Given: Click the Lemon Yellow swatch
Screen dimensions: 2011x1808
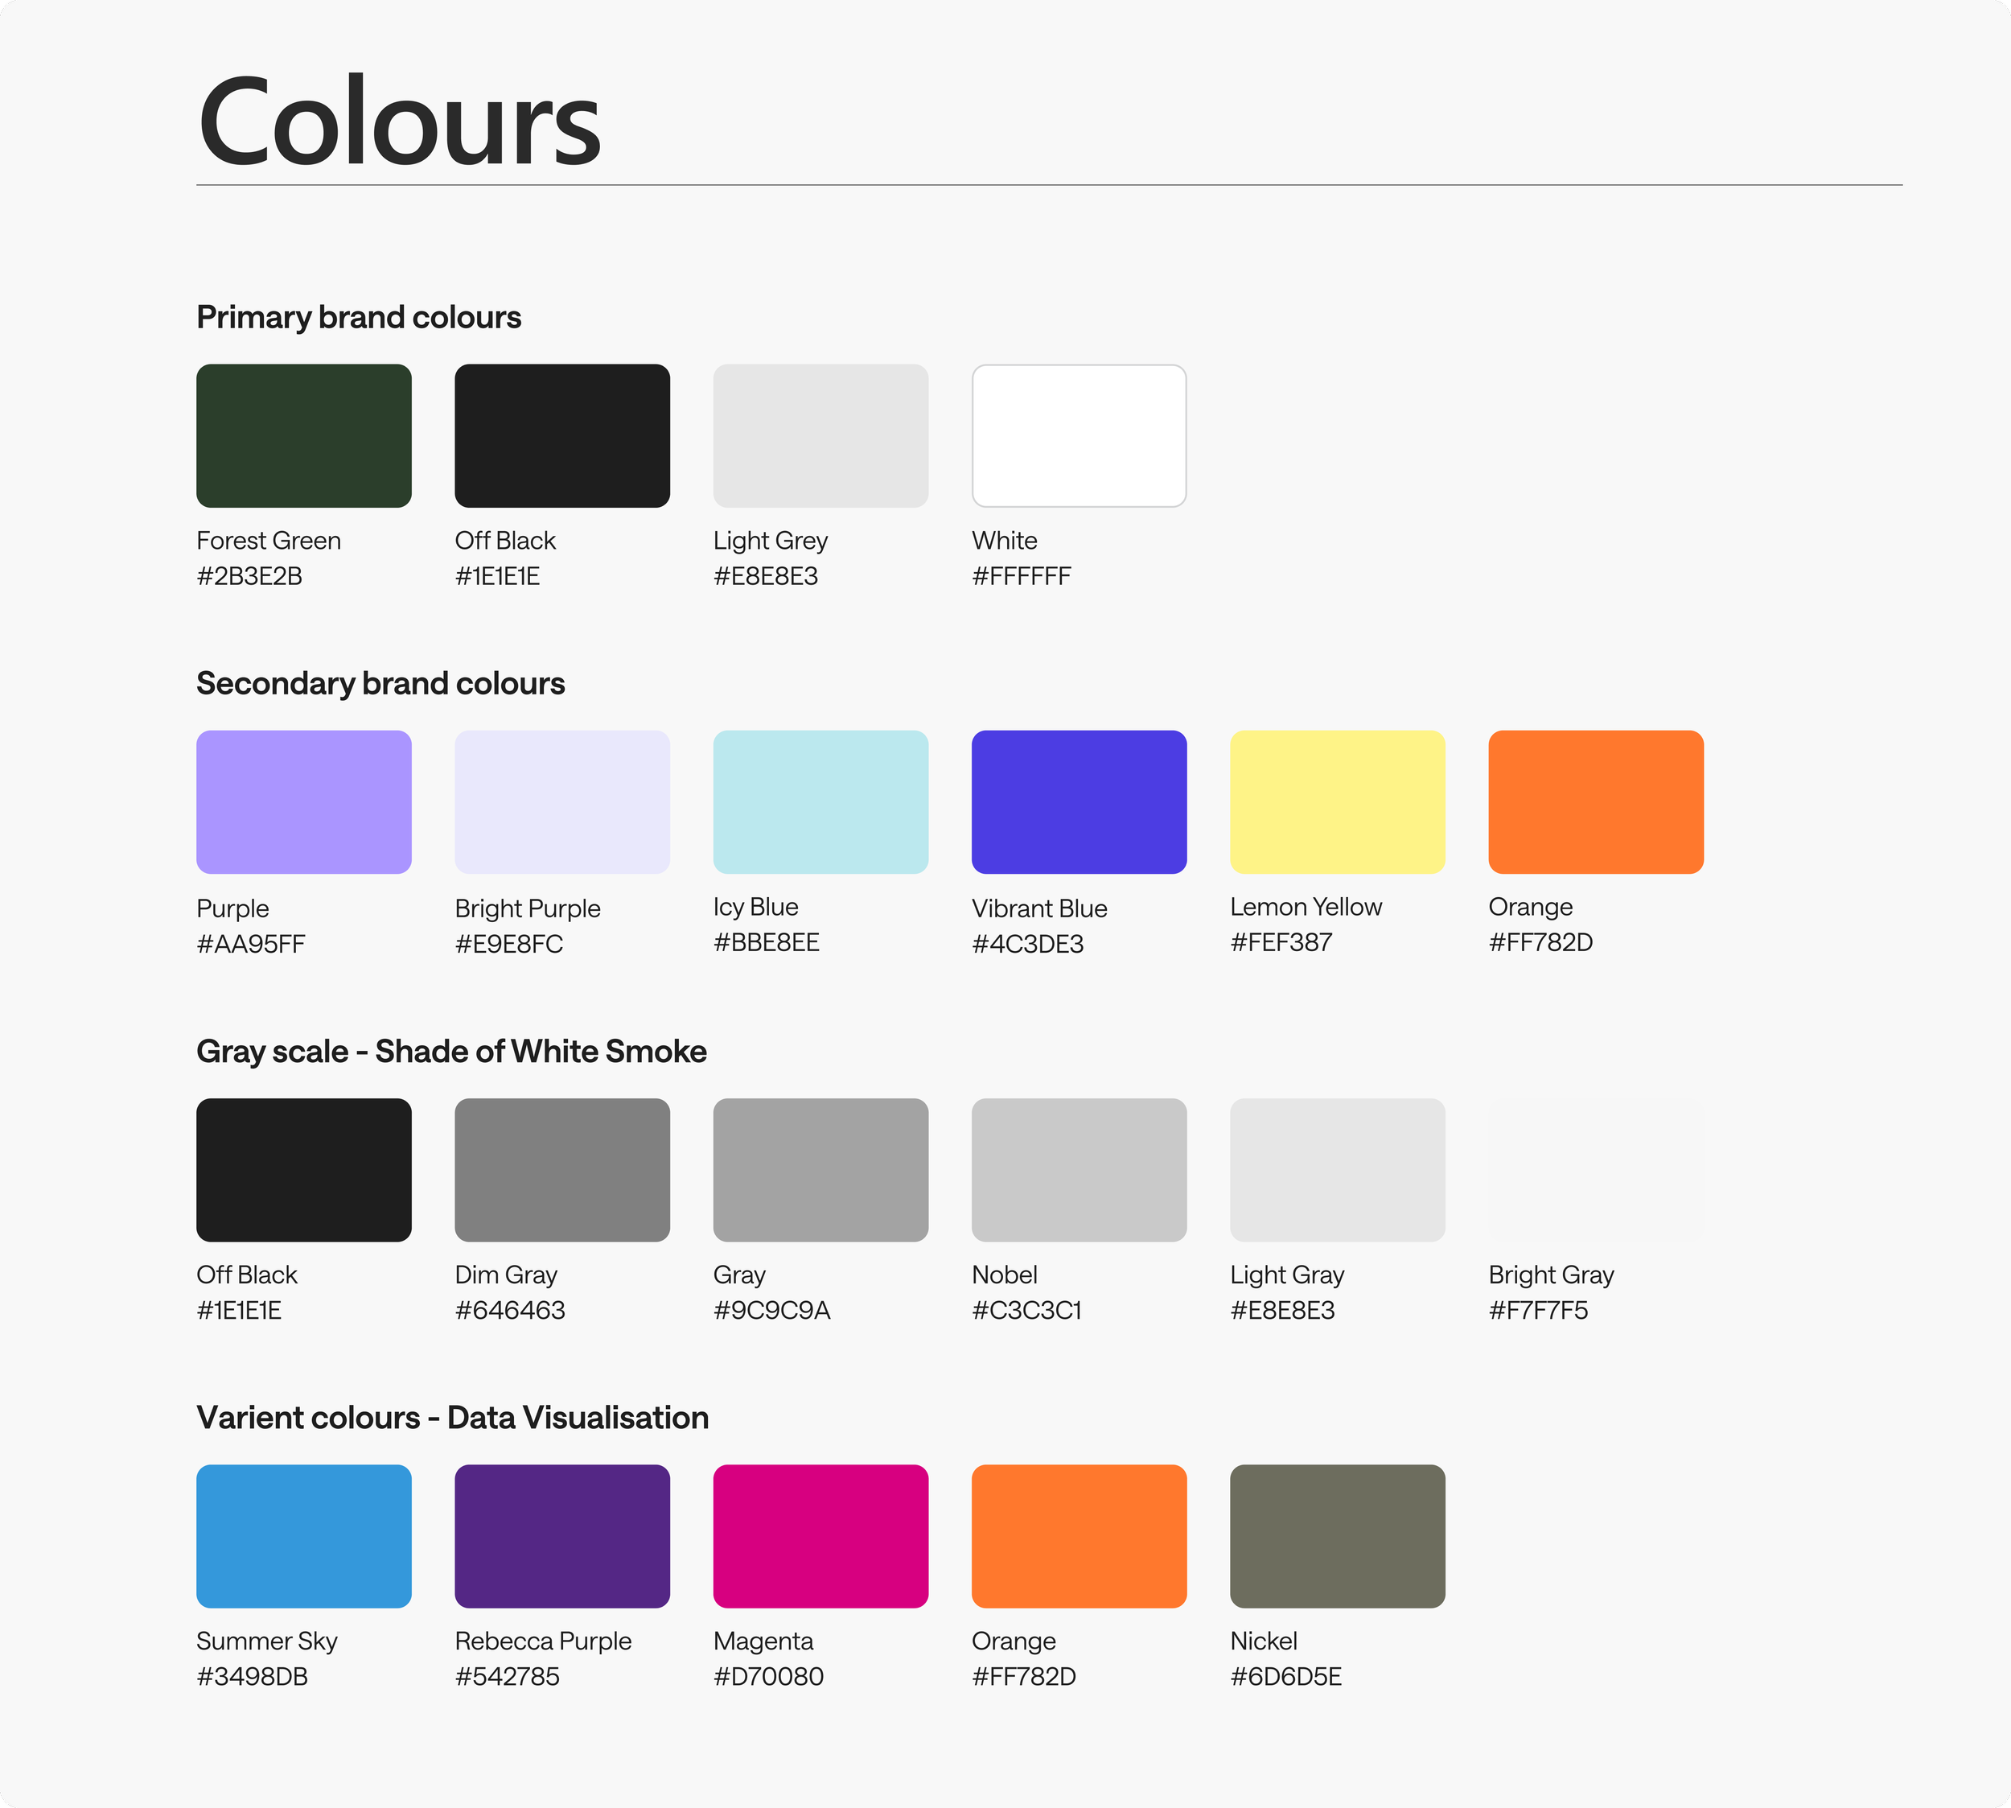Looking at the screenshot, I should (1337, 801).
